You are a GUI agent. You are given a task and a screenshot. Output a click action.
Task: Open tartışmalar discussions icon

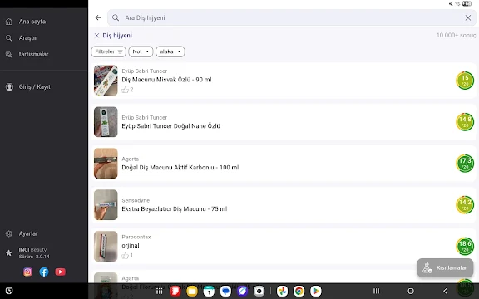(9, 54)
